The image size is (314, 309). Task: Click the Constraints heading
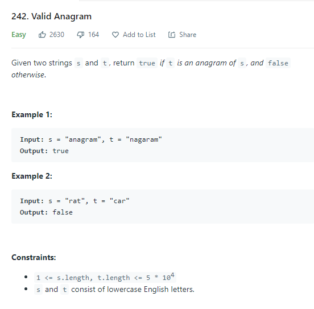point(34,257)
